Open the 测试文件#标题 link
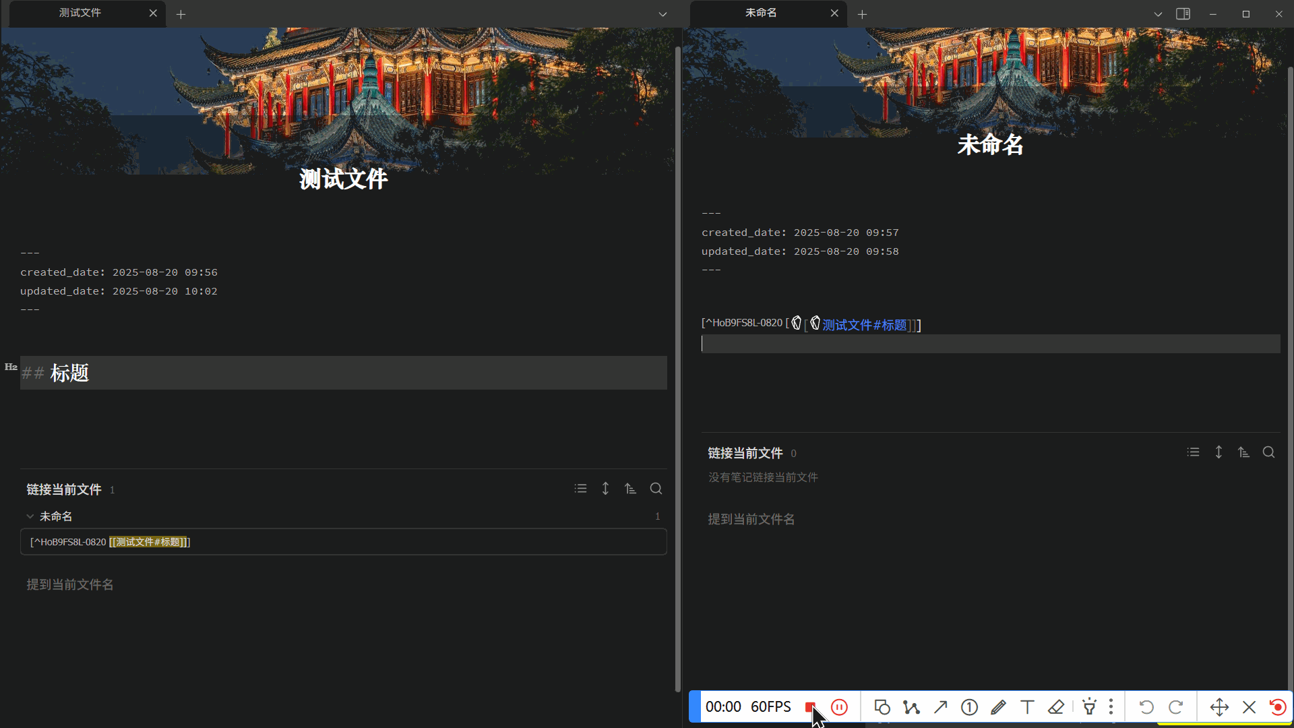This screenshot has height=728, width=1294. [x=864, y=325]
